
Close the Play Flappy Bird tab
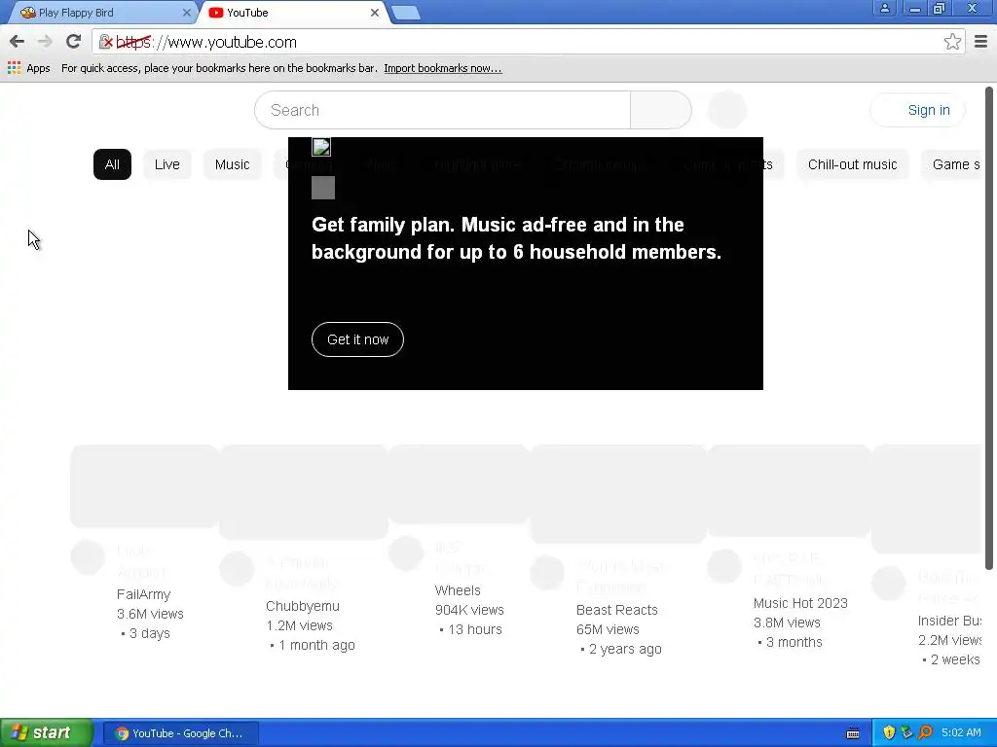pos(186,13)
